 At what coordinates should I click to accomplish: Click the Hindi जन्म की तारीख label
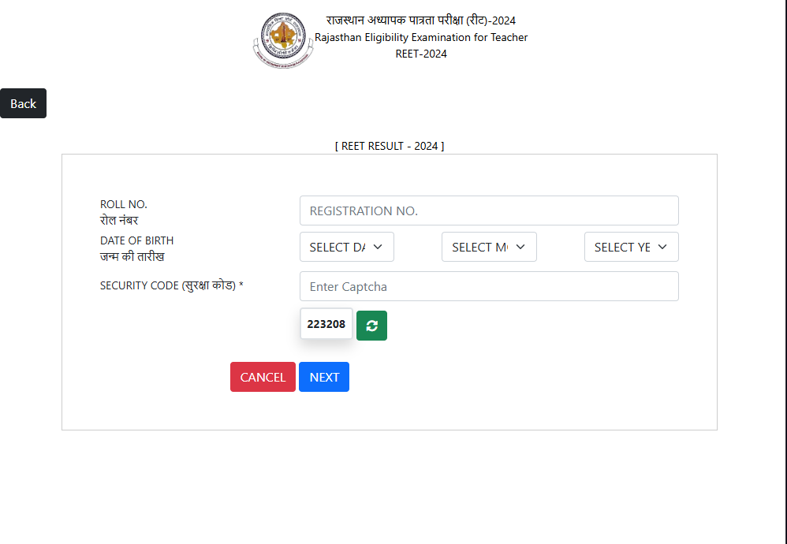point(132,256)
